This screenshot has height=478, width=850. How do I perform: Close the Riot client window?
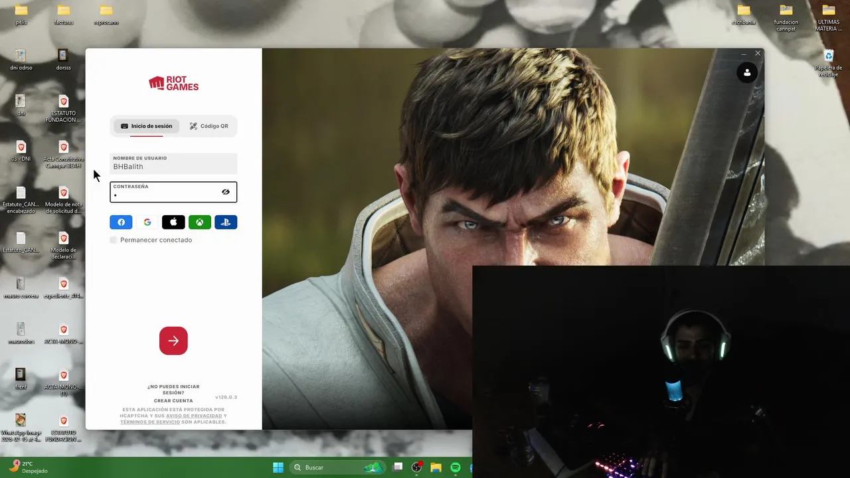pyautogui.click(x=758, y=53)
